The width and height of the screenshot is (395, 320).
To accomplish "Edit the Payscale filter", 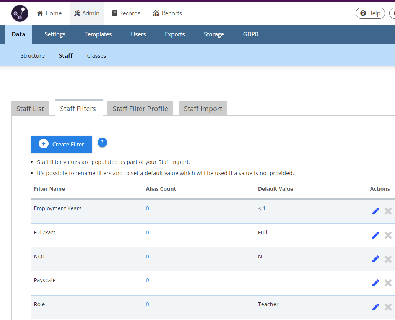I will [x=375, y=283].
